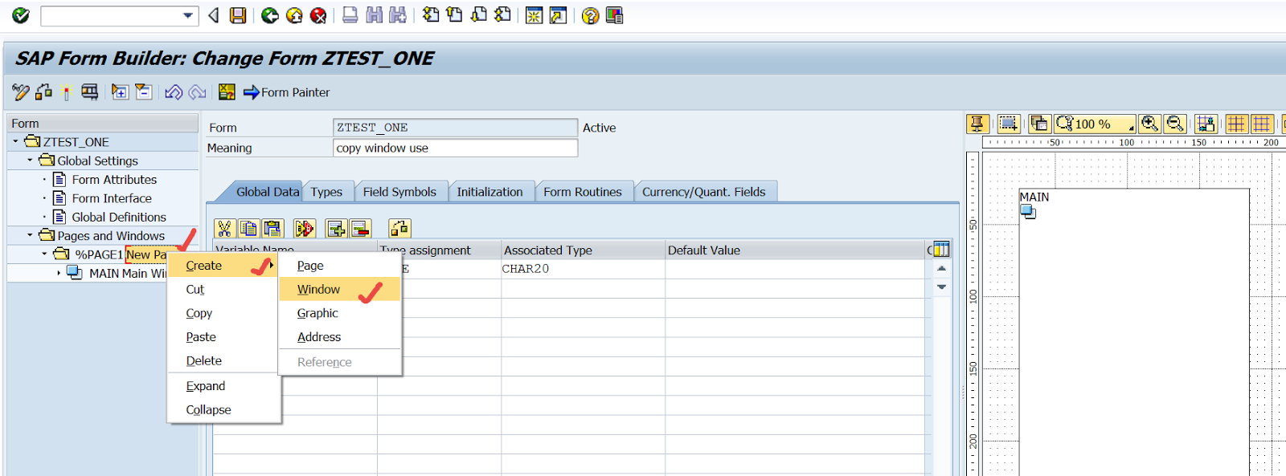Screen dimensions: 1286x476
Task: Click the green Back arrow icon
Action: [270, 15]
